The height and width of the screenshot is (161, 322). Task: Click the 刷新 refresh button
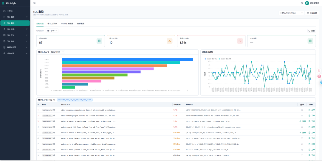pos(312,31)
